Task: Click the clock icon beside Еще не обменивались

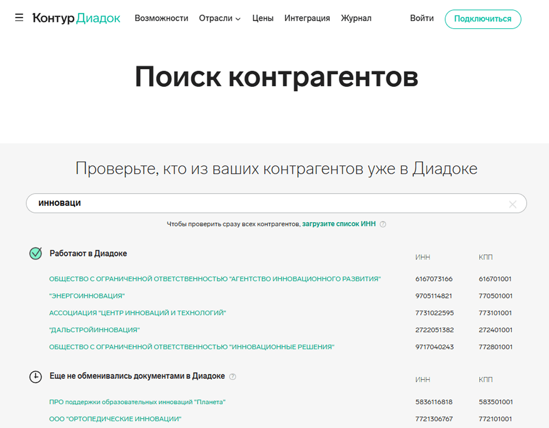Action: point(36,376)
